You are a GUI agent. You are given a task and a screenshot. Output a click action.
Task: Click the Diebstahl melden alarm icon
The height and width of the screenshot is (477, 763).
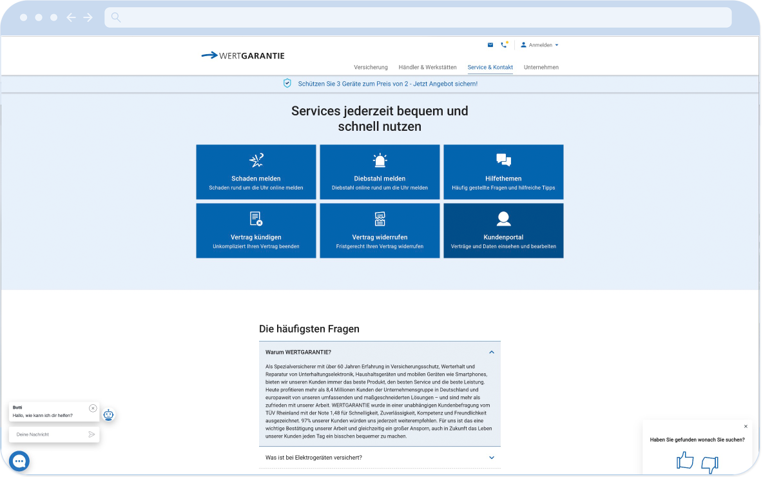click(x=380, y=160)
